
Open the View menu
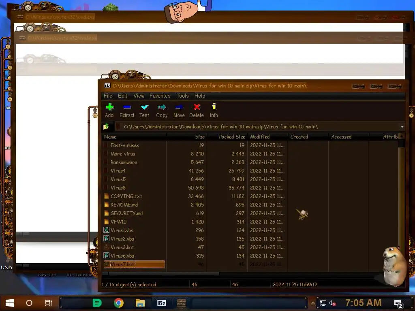click(x=139, y=96)
